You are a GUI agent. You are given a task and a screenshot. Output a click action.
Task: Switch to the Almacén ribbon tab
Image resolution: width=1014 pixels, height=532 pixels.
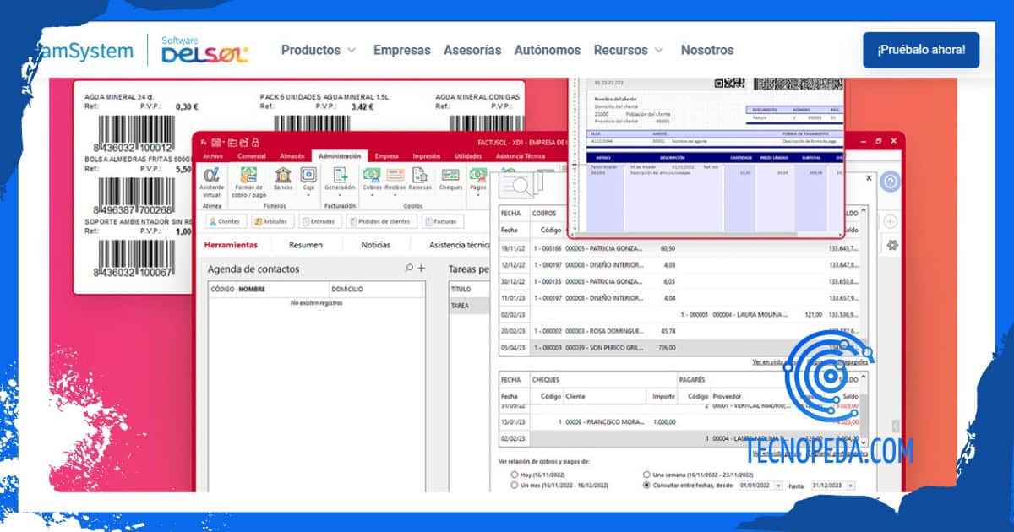[292, 156]
